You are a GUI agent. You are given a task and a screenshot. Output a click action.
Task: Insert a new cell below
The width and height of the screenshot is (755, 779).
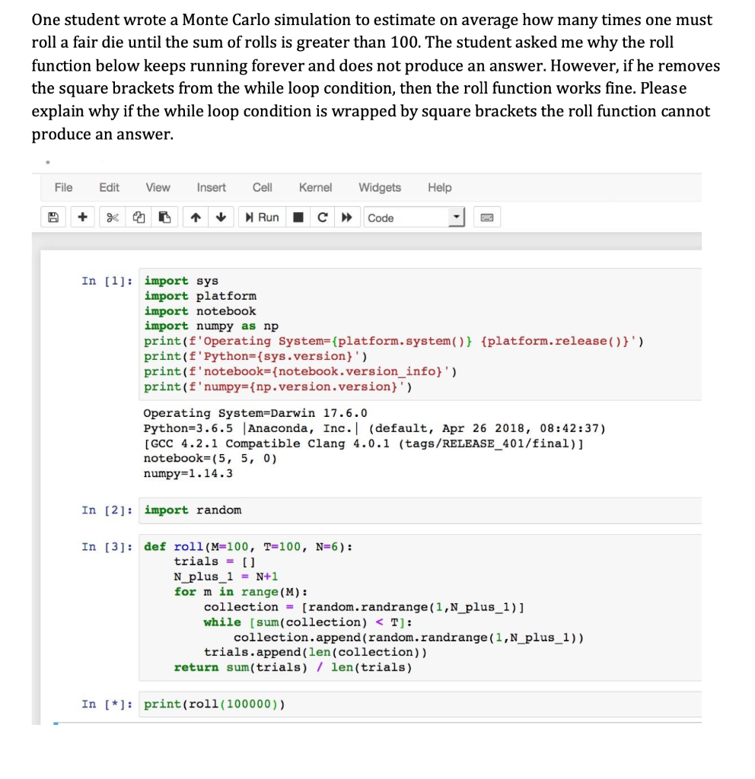[x=82, y=218]
